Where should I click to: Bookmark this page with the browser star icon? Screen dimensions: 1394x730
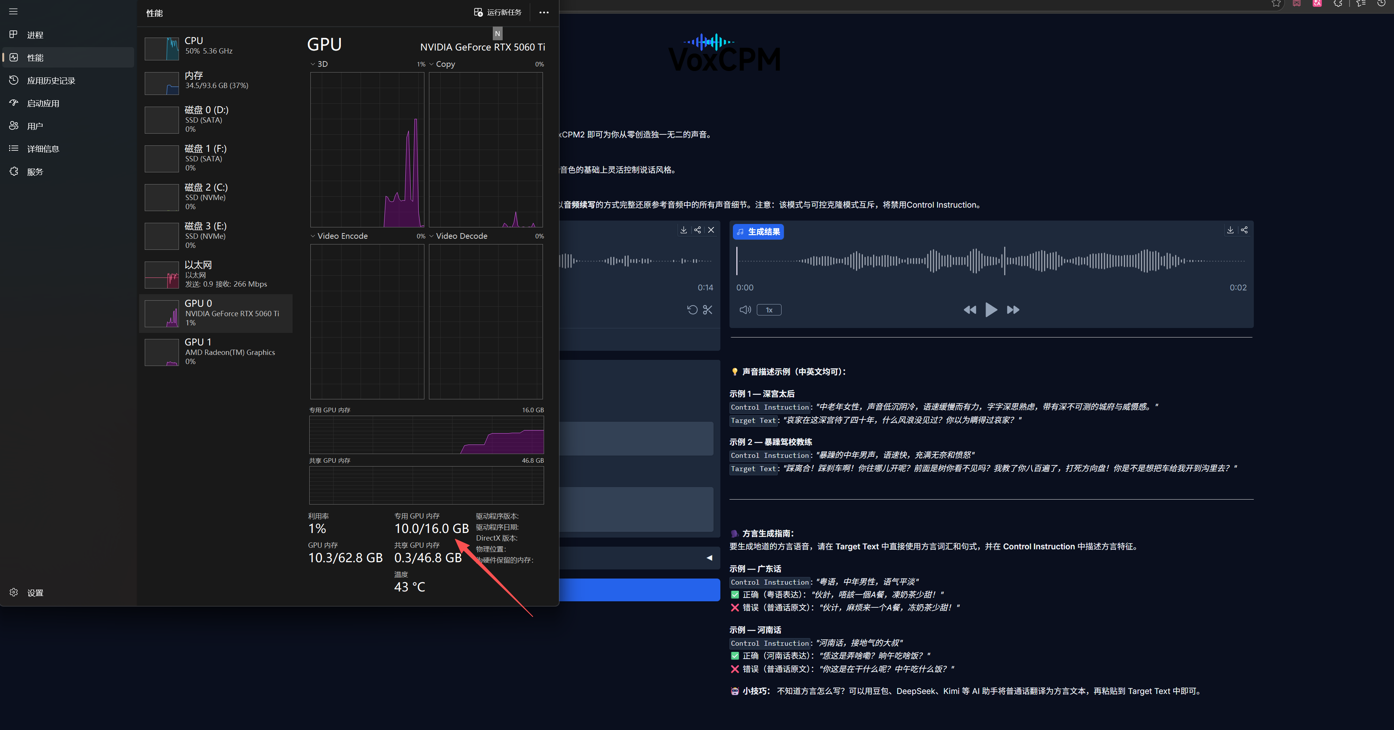click(x=1276, y=3)
